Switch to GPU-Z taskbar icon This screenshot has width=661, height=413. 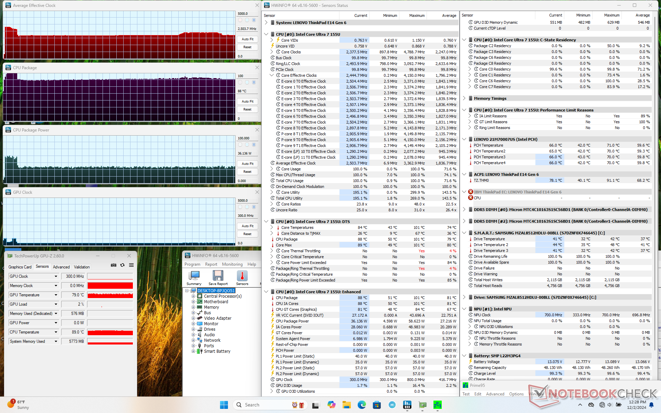point(422,405)
